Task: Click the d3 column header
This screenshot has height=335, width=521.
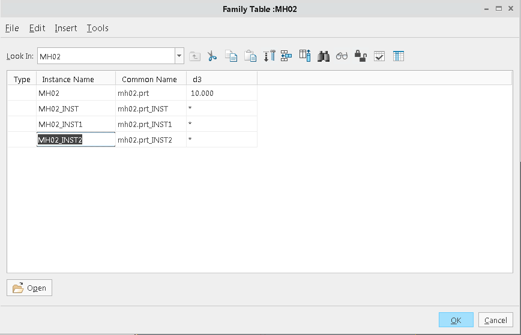Action: coord(221,79)
